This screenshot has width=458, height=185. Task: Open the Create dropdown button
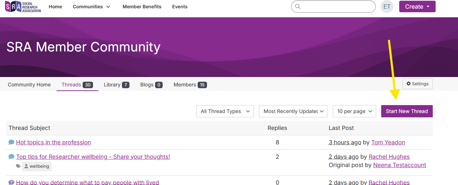pos(417,6)
